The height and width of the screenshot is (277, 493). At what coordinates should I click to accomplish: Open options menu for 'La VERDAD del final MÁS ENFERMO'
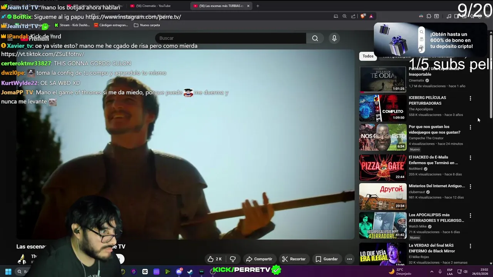[x=470, y=246]
